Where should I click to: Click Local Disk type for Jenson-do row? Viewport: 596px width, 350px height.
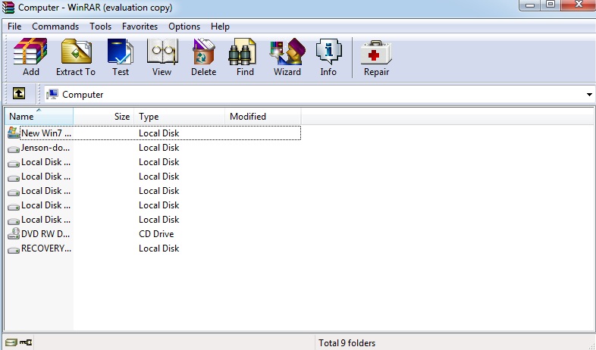(x=159, y=148)
